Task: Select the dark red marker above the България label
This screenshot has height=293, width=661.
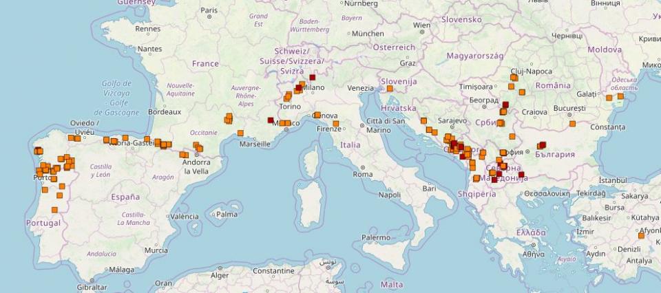Action: [543, 145]
